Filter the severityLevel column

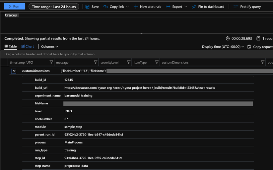[x=129, y=62]
